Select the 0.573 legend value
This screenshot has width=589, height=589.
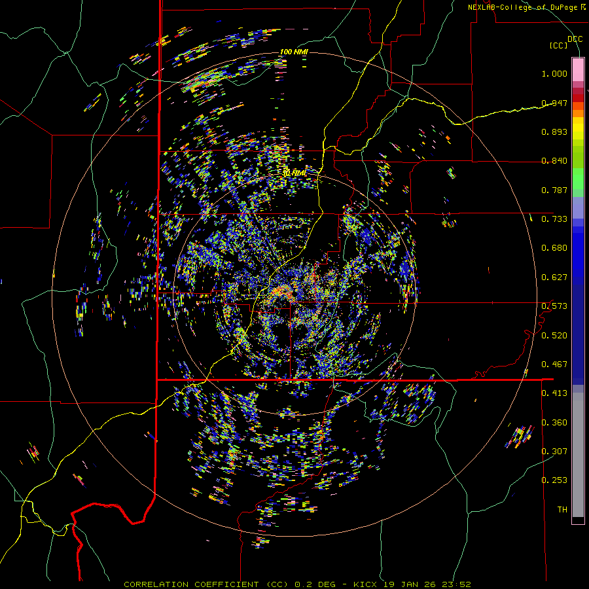pyautogui.click(x=554, y=306)
